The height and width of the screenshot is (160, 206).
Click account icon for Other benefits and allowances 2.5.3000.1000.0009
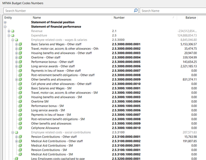coord(20,124)
